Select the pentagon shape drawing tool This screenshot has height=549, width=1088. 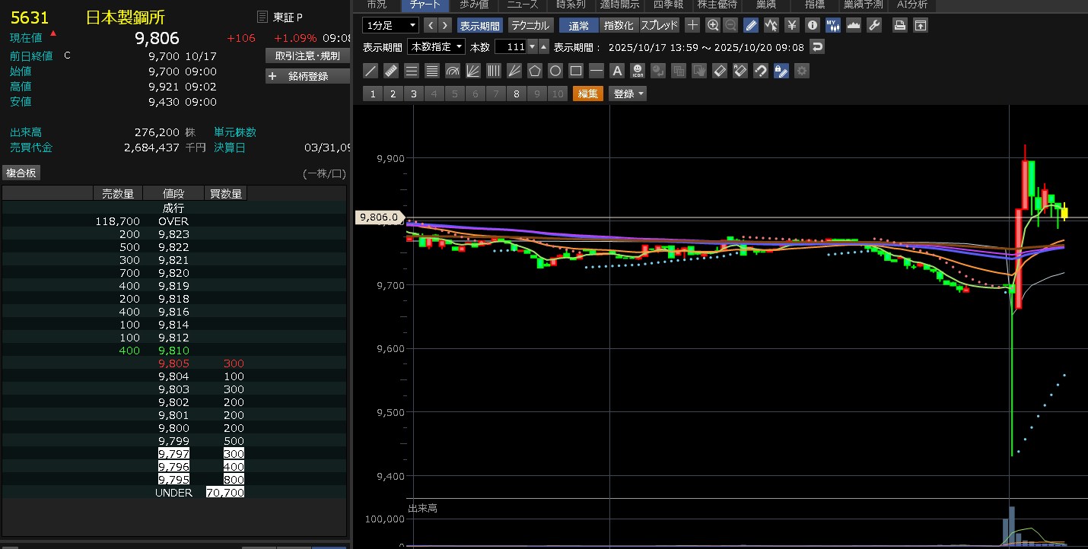coord(535,71)
